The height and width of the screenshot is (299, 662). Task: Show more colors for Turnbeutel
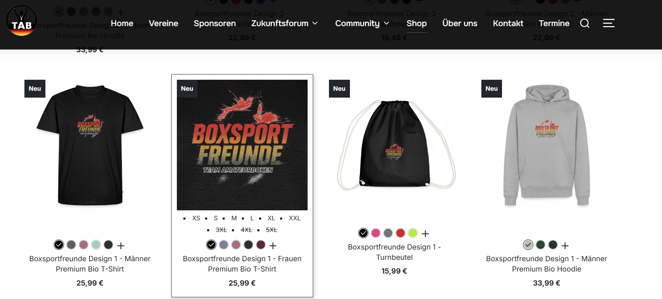pos(426,234)
